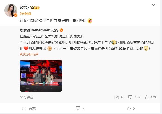
Task: Toggle the like thumb showing 5
Action: (x=129, y=108)
